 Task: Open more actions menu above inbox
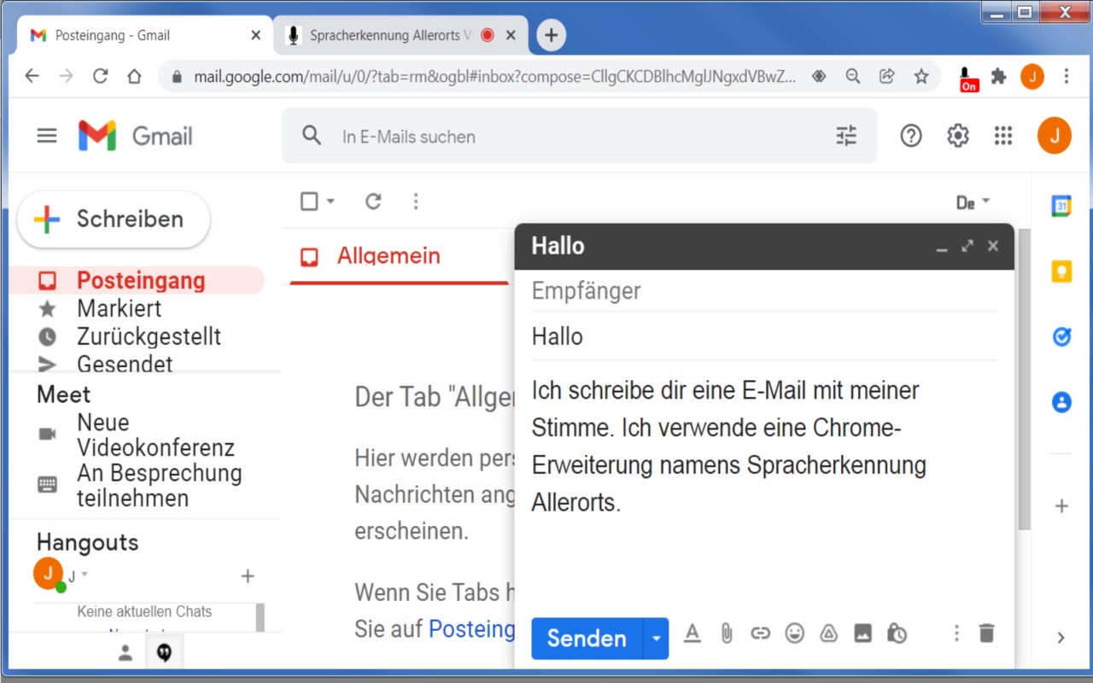[x=416, y=201]
